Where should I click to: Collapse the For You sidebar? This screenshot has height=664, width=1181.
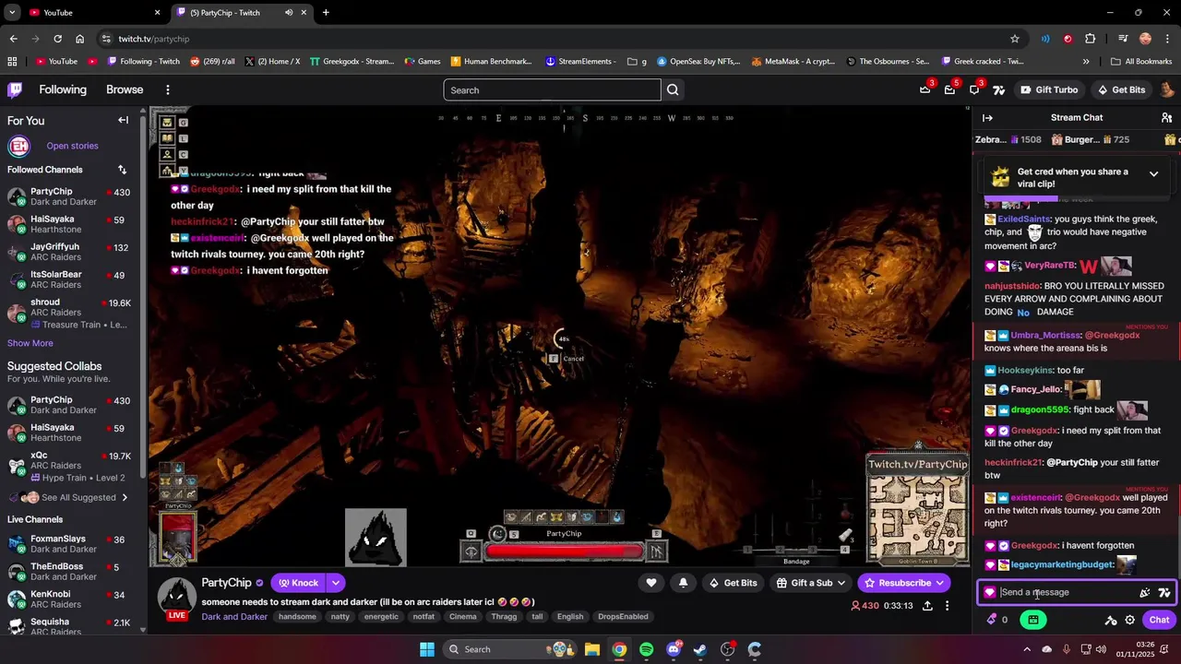(123, 120)
